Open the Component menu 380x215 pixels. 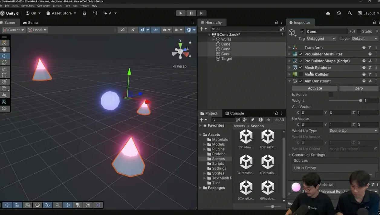(x=44, y=6)
